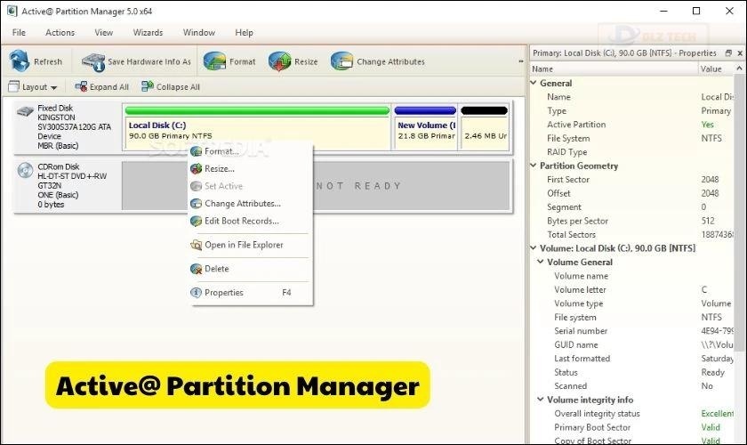Float the Properties panel with restore icon

pos(728,53)
